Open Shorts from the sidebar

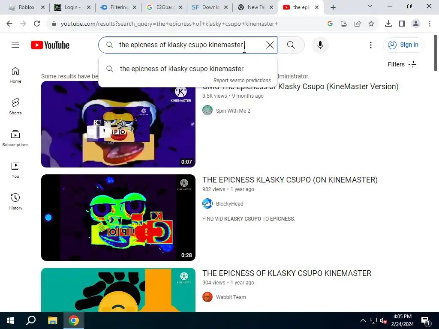15,107
